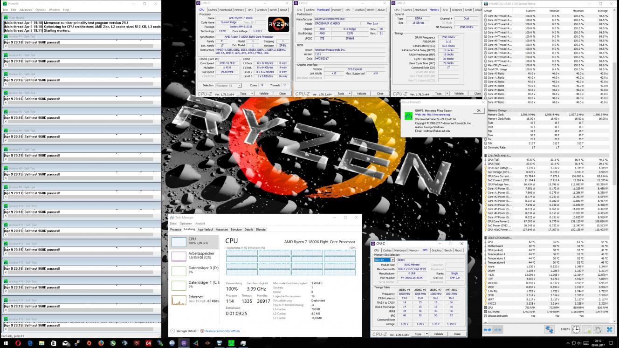Open Firefox from taskbar
Image resolution: width=619 pixels, height=348 pixels.
pyautogui.click(x=101, y=343)
